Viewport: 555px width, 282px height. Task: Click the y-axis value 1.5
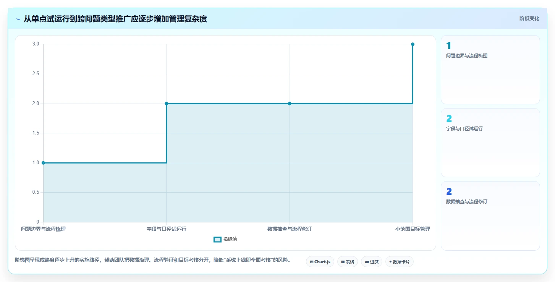(36, 133)
